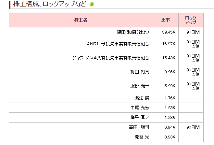Select ジャフコSV4共有投資事業有限責任組合 entry
The height and width of the screenshot is (145, 214).
coord(111,58)
